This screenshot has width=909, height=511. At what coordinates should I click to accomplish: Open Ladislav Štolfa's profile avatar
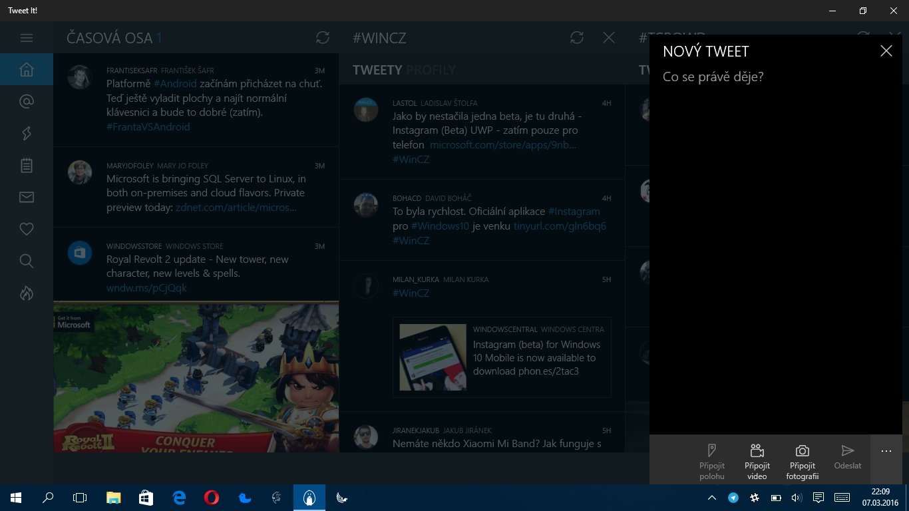(x=366, y=110)
